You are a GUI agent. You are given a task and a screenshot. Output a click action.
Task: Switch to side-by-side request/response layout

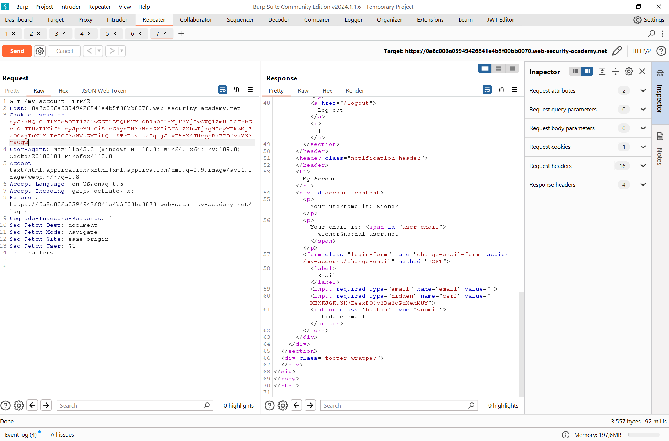[485, 68]
